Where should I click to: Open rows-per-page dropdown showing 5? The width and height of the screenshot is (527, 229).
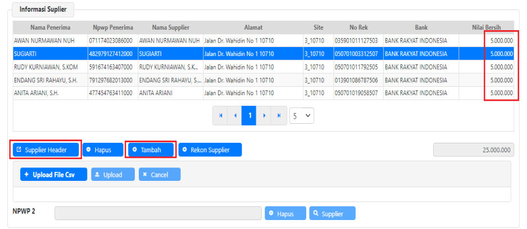coord(302,116)
